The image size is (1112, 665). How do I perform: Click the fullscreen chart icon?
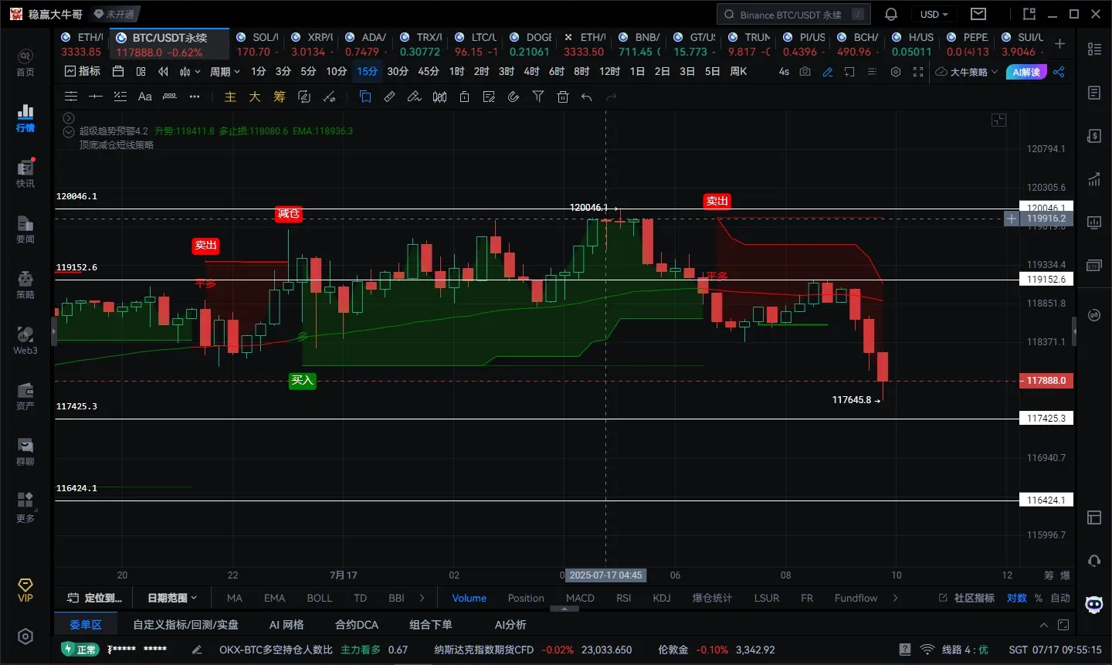pyautogui.click(x=918, y=71)
